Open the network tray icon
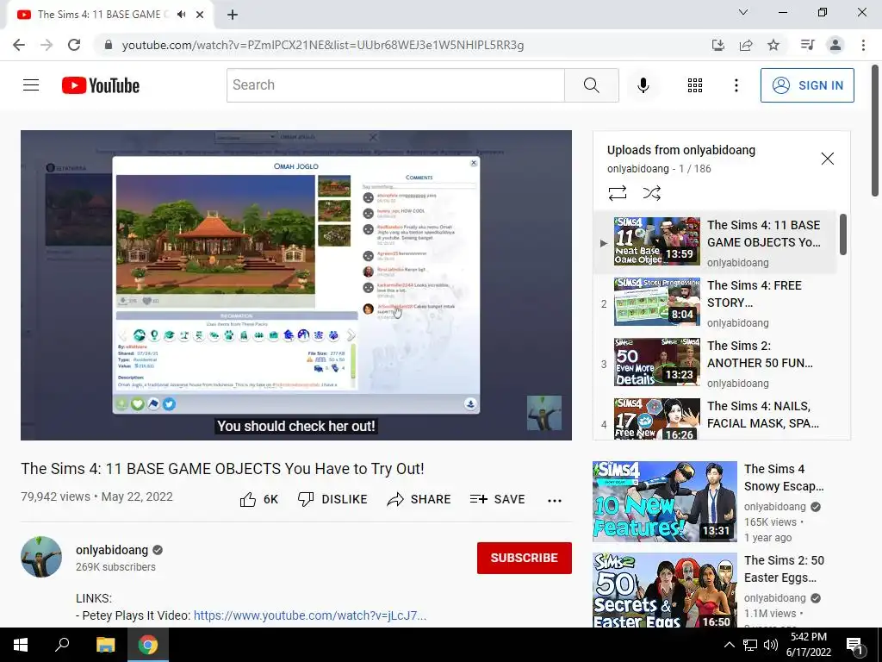The image size is (882, 662). 750,645
